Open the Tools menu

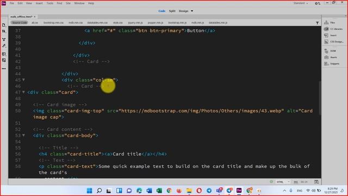point(49,3)
